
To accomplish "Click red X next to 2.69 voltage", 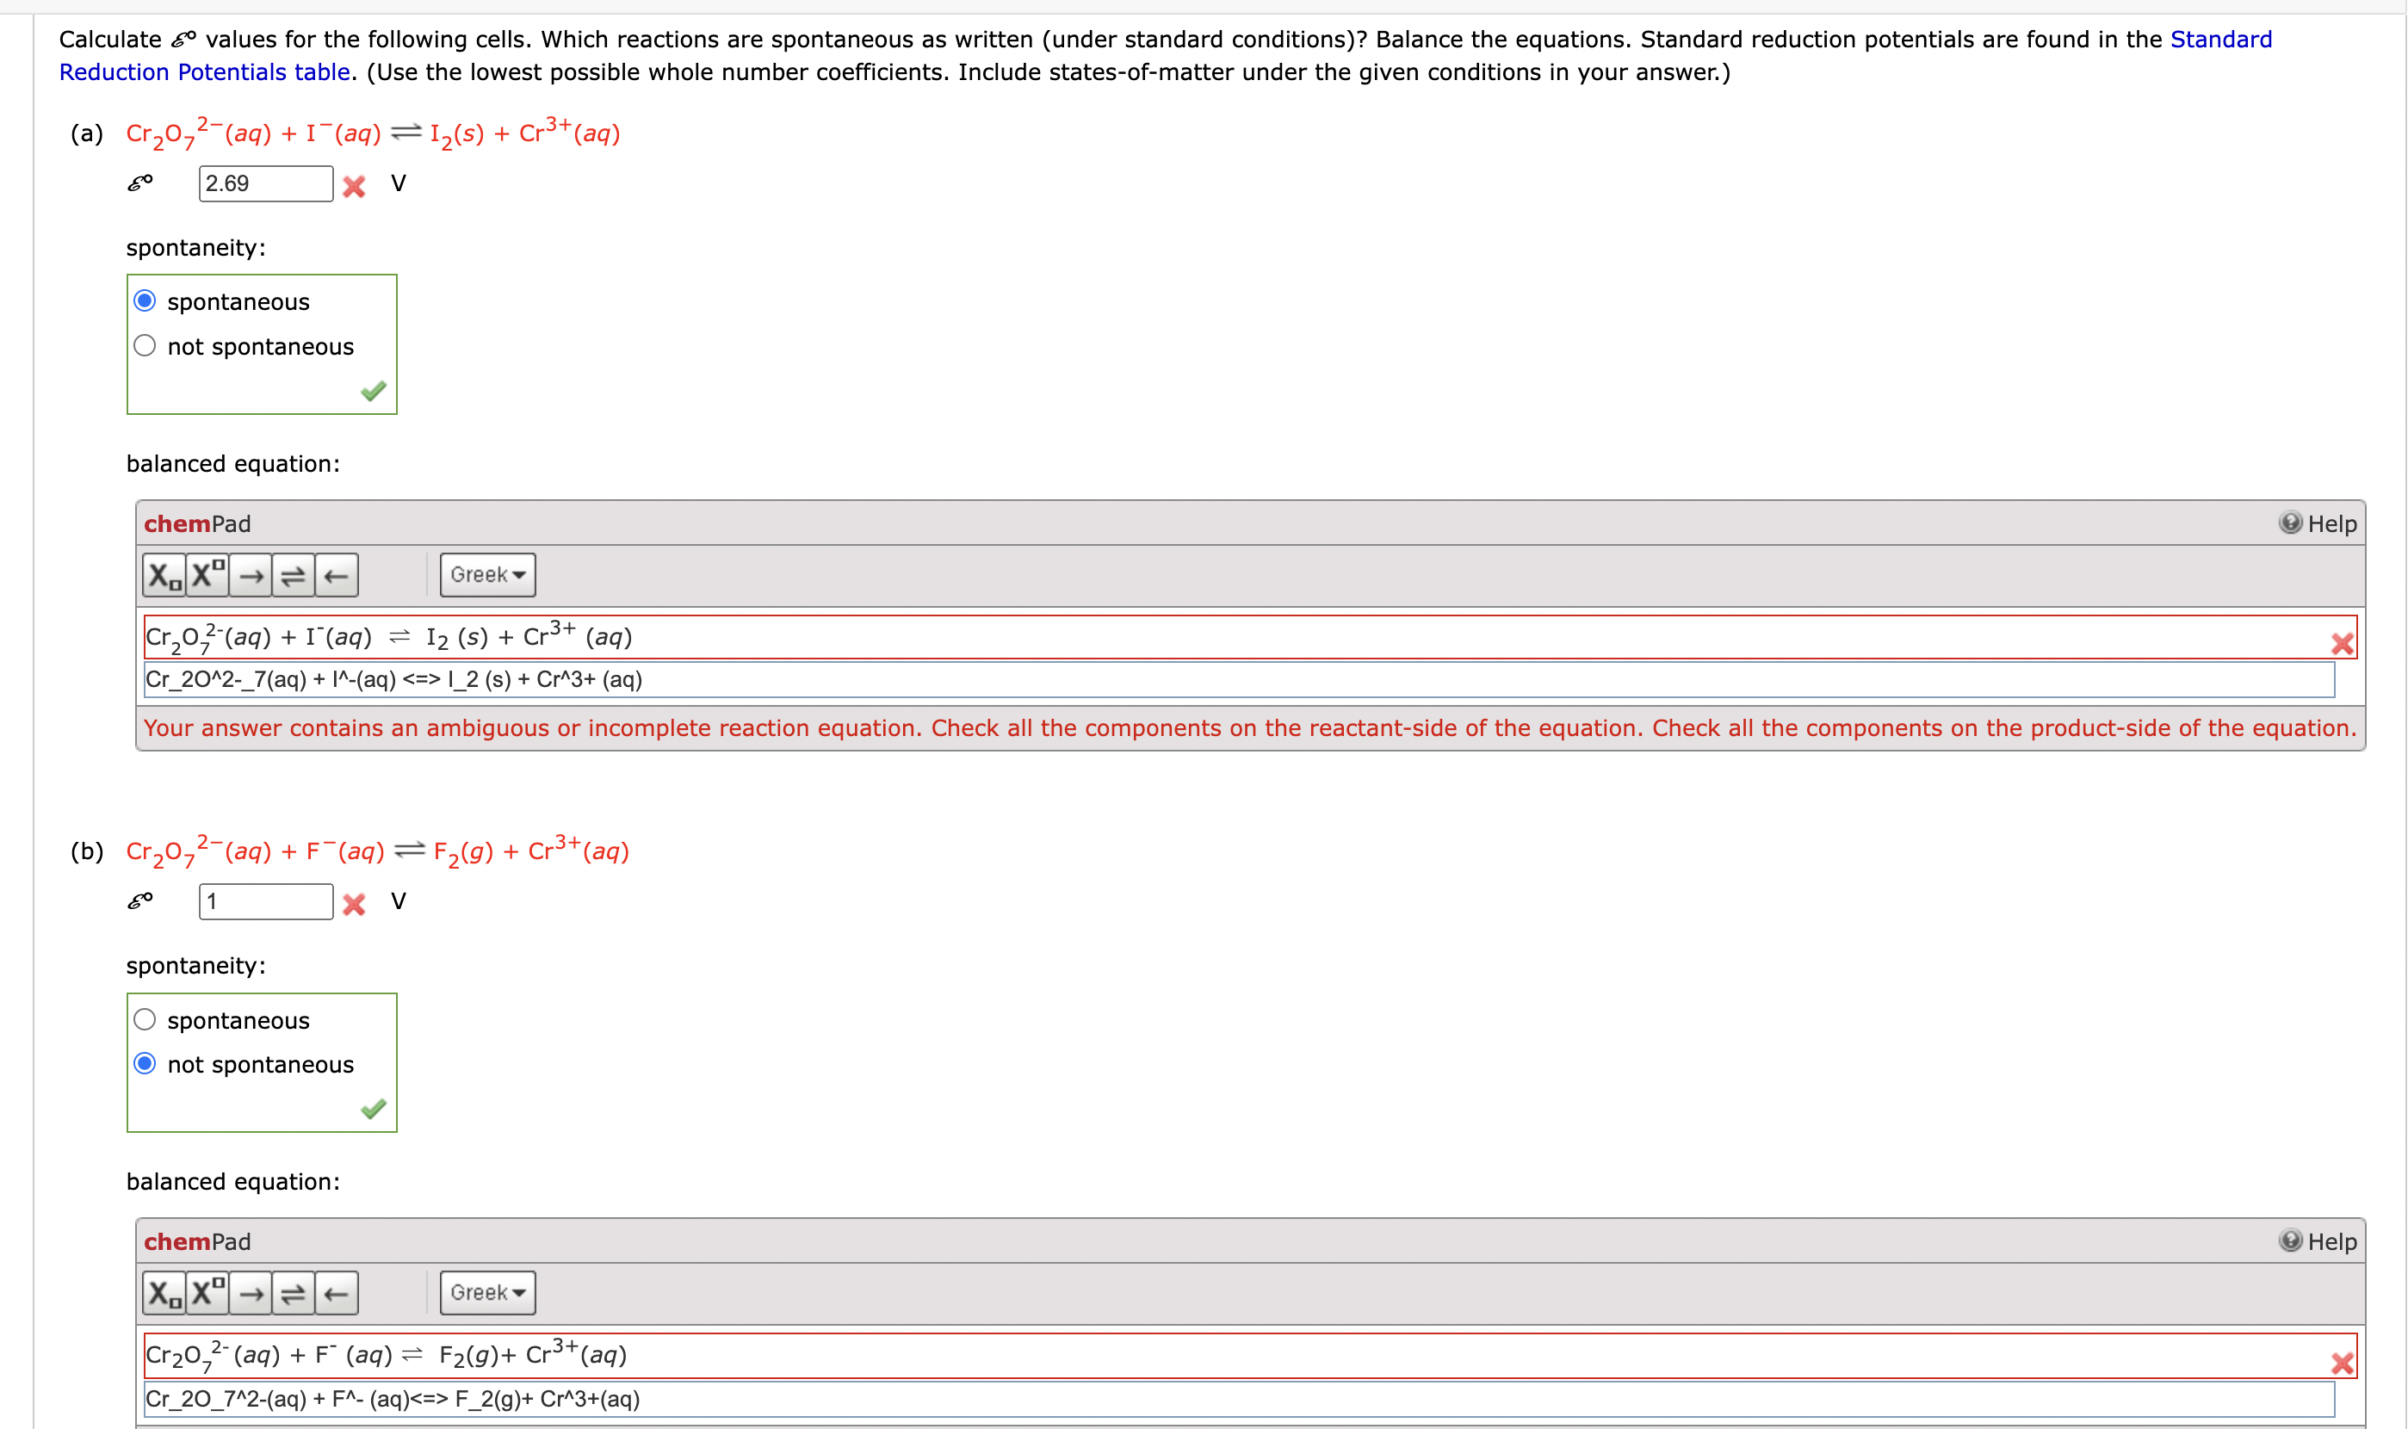I will tap(355, 186).
